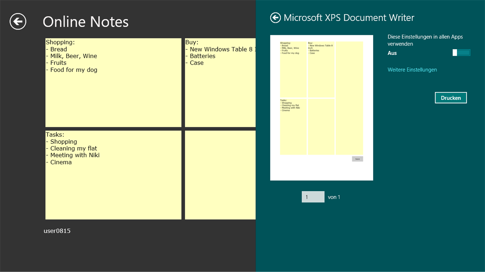Select the Shopping note
The image size is (485, 272).
(x=113, y=82)
